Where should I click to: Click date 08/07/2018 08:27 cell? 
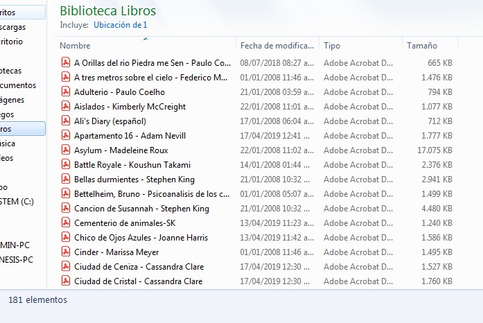[x=277, y=63]
